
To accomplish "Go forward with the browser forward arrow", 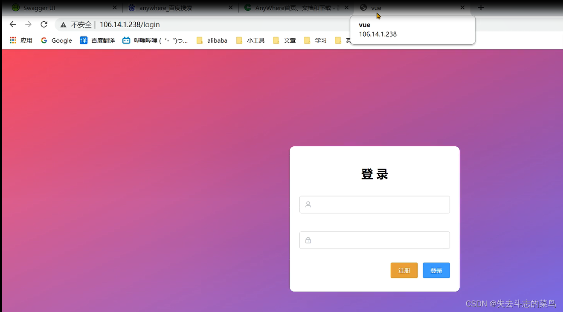I will point(28,24).
